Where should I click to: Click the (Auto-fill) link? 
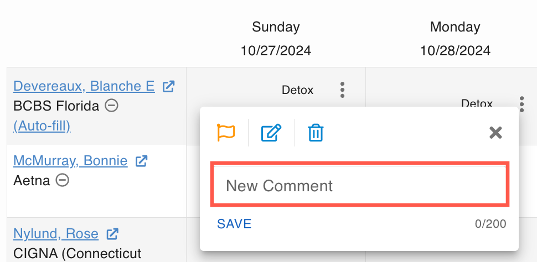42,126
